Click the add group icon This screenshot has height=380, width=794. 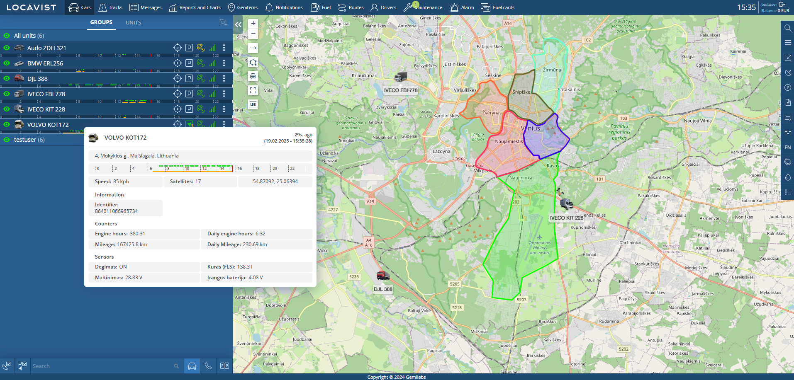[x=223, y=22]
